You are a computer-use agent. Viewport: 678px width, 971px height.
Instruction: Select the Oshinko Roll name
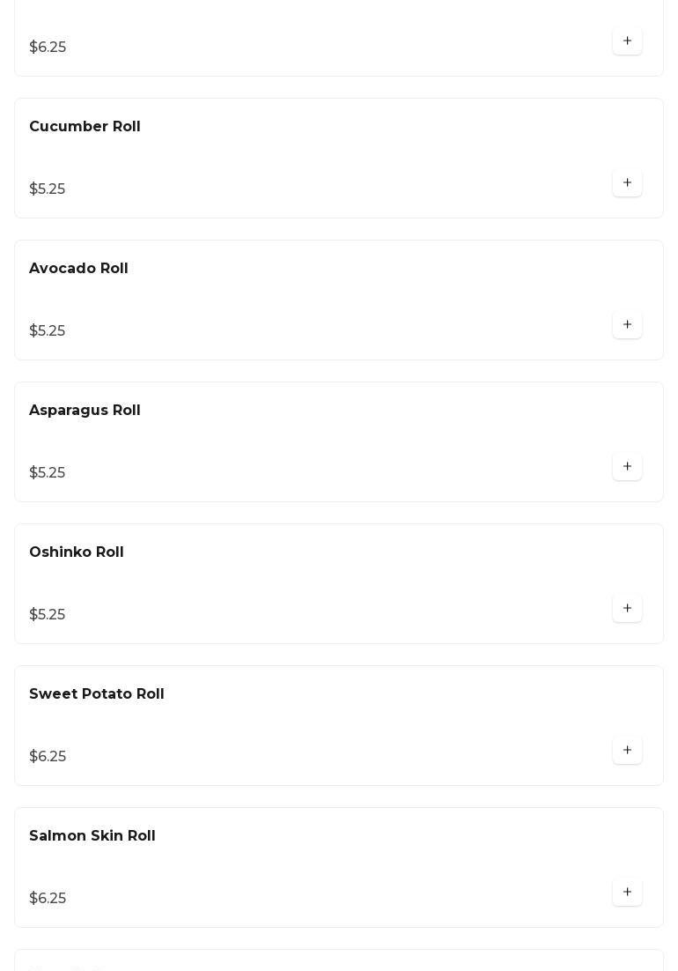pyautogui.click(x=77, y=552)
